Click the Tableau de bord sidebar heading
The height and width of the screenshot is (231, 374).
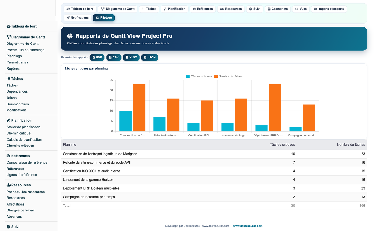click(x=22, y=26)
